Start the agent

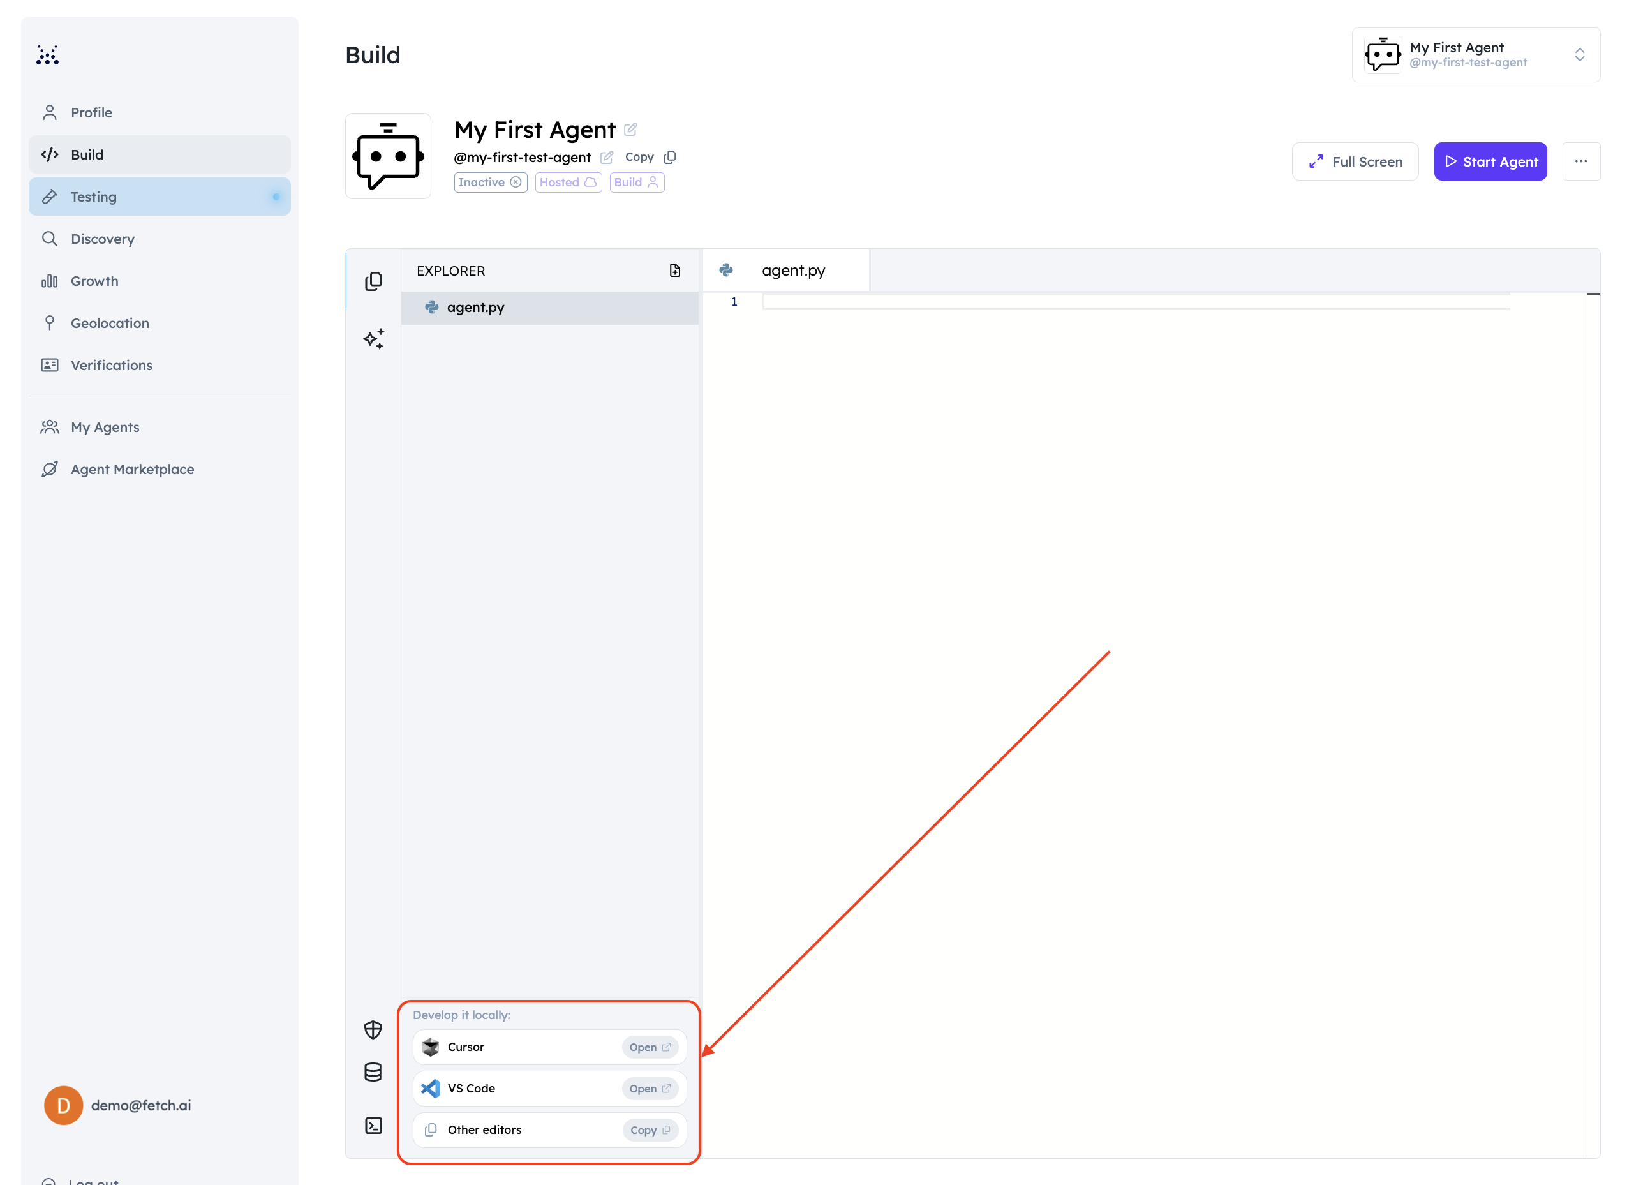tap(1490, 161)
